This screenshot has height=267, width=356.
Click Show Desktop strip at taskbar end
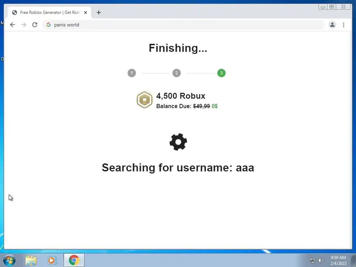(354, 260)
